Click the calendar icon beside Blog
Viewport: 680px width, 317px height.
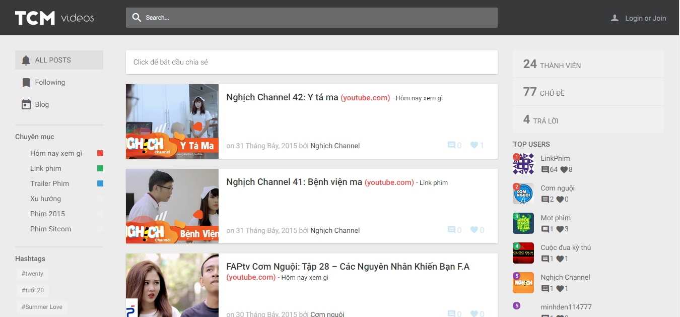click(26, 104)
